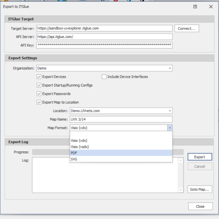Click the log scrollbar up arrow

coord(181,161)
